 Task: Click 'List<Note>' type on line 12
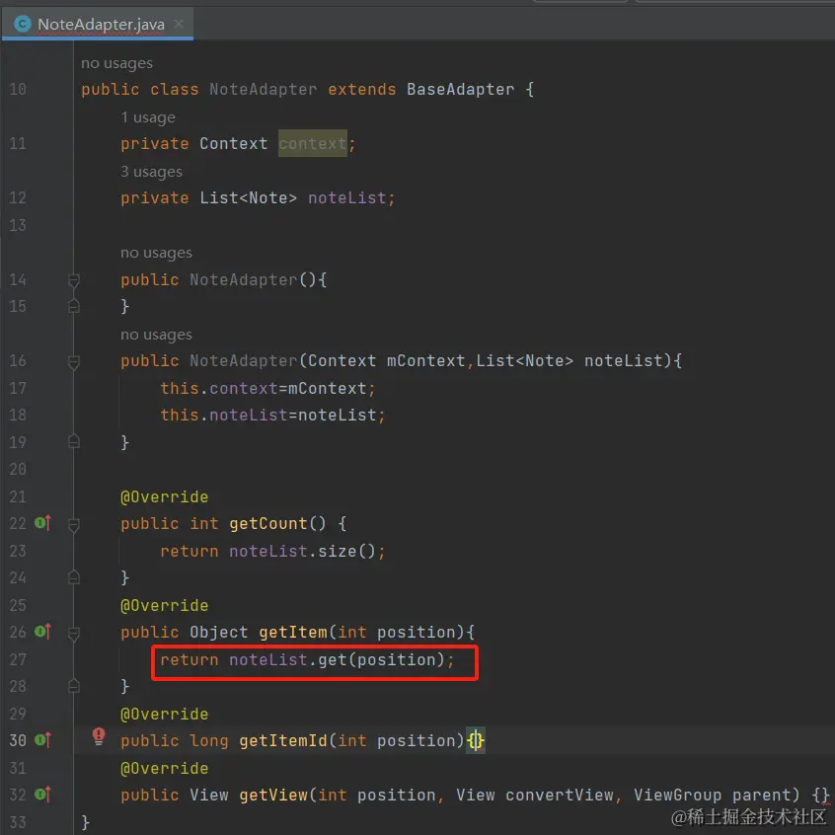click(248, 197)
